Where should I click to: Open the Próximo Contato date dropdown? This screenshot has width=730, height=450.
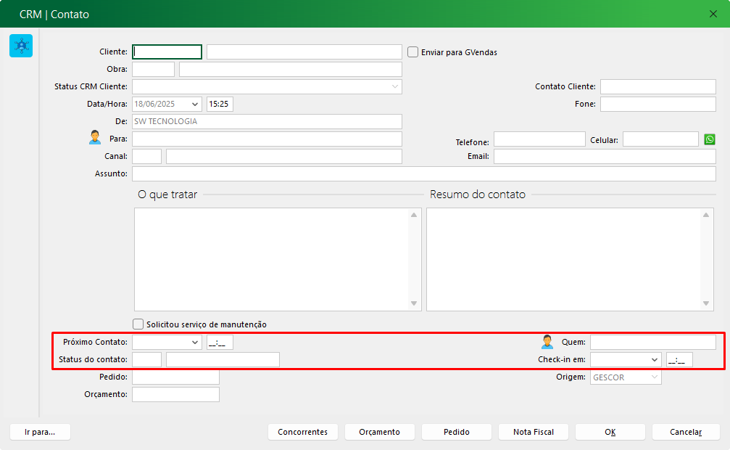tap(195, 343)
